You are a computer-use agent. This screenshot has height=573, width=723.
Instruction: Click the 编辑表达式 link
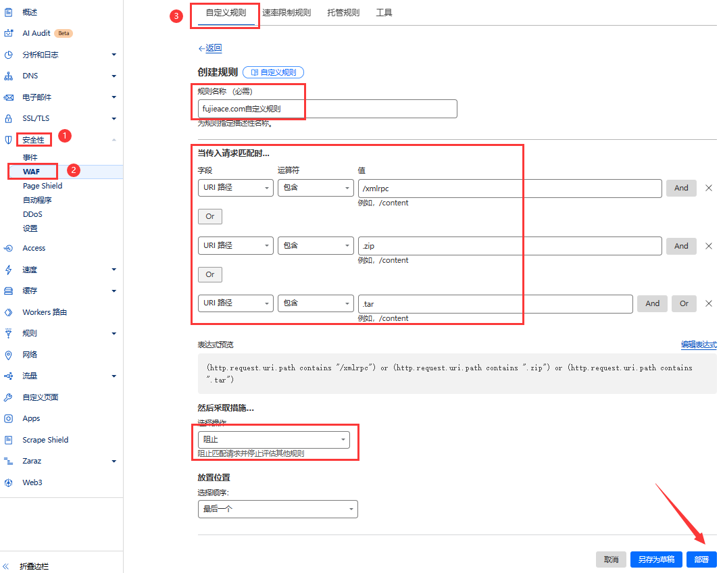click(699, 345)
